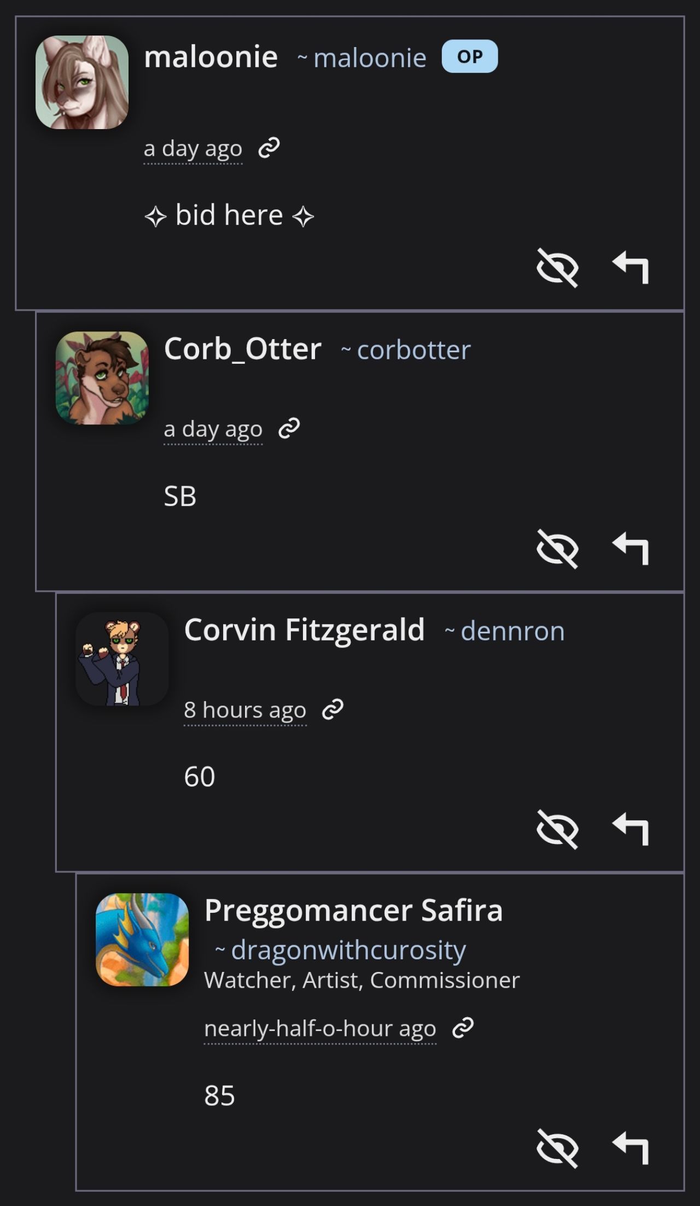This screenshot has width=700, height=1206.
Task: Click Preggomancer Safira's blue dragon avatar
Action: tap(142, 940)
